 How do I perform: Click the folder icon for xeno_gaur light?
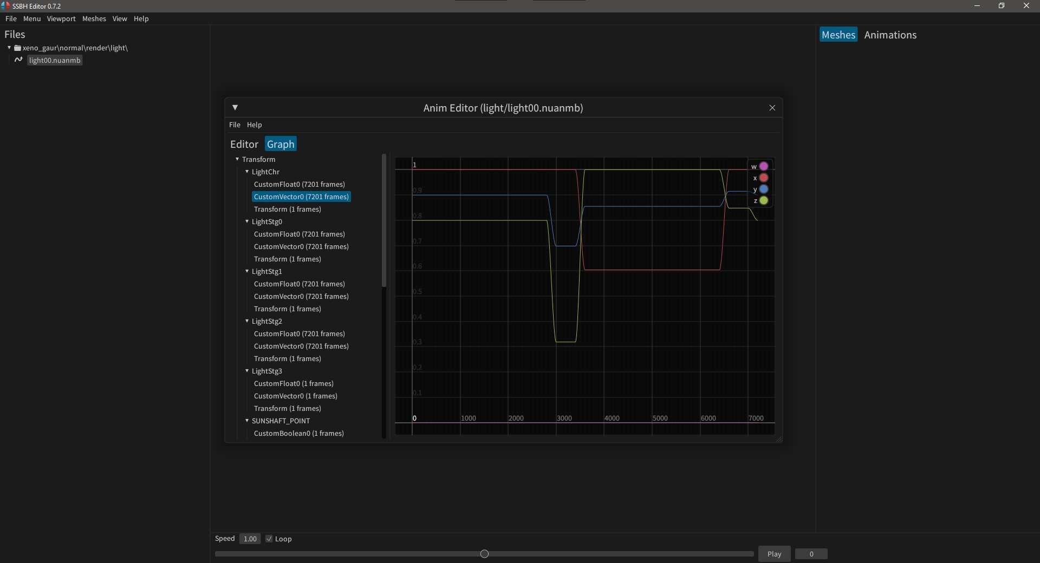click(17, 48)
